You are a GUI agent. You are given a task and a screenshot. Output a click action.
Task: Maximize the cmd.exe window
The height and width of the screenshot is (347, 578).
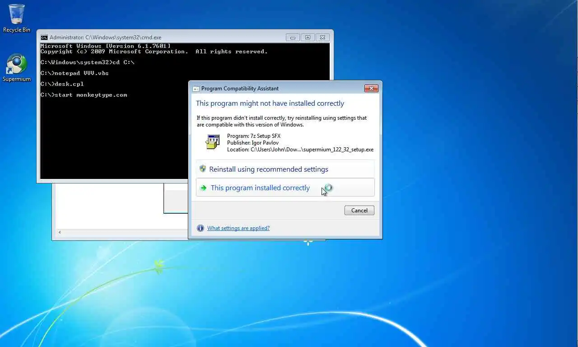coord(308,38)
